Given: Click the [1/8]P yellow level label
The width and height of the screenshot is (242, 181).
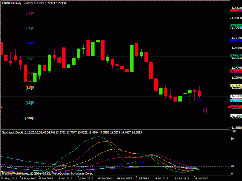Looking at the screenshot, I should [30, 88].
